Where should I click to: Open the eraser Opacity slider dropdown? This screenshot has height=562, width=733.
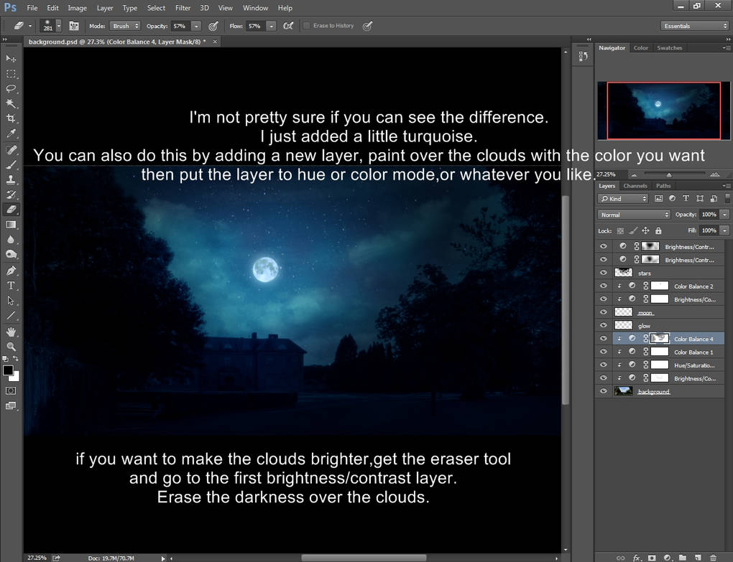pos(196,26)
